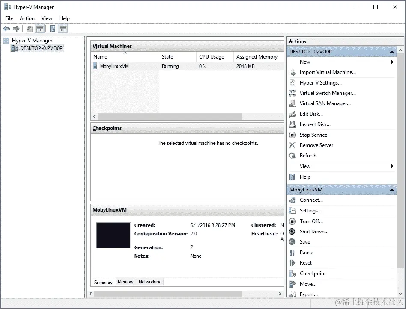Open Hyper-V Settings
Image resolution: width=406 pixels, height=309 pixels.
coord(320,82)
